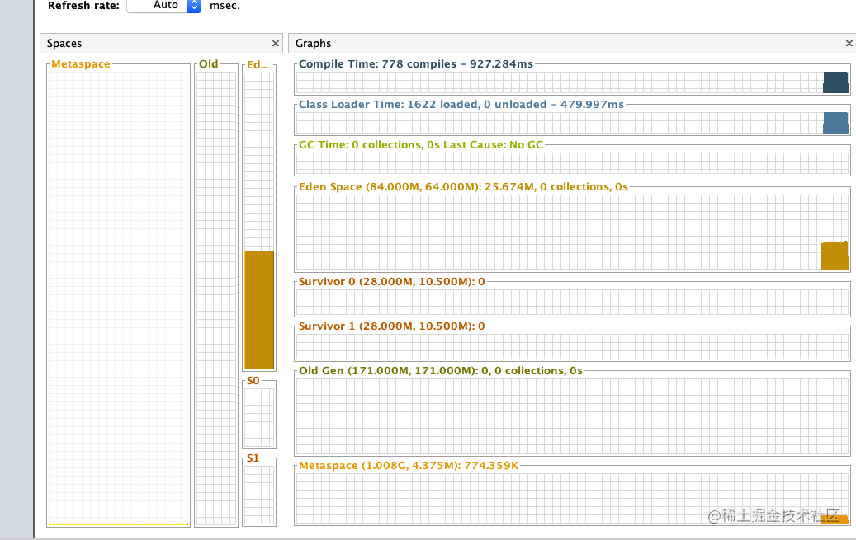Click the dark Compile Time graph bar

(x=836, y=82)
